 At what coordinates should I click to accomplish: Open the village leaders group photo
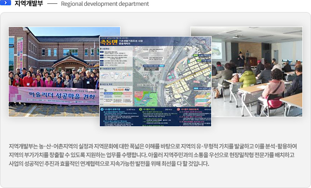coord(54,72)
